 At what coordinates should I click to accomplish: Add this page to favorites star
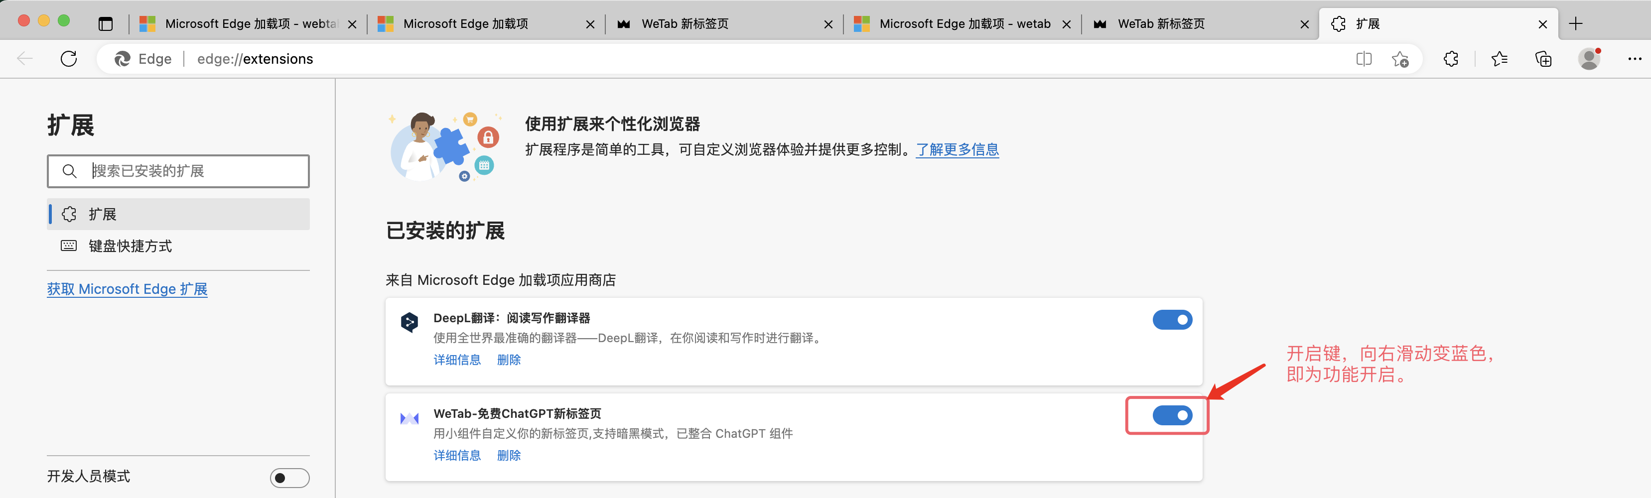(1400, 59)
